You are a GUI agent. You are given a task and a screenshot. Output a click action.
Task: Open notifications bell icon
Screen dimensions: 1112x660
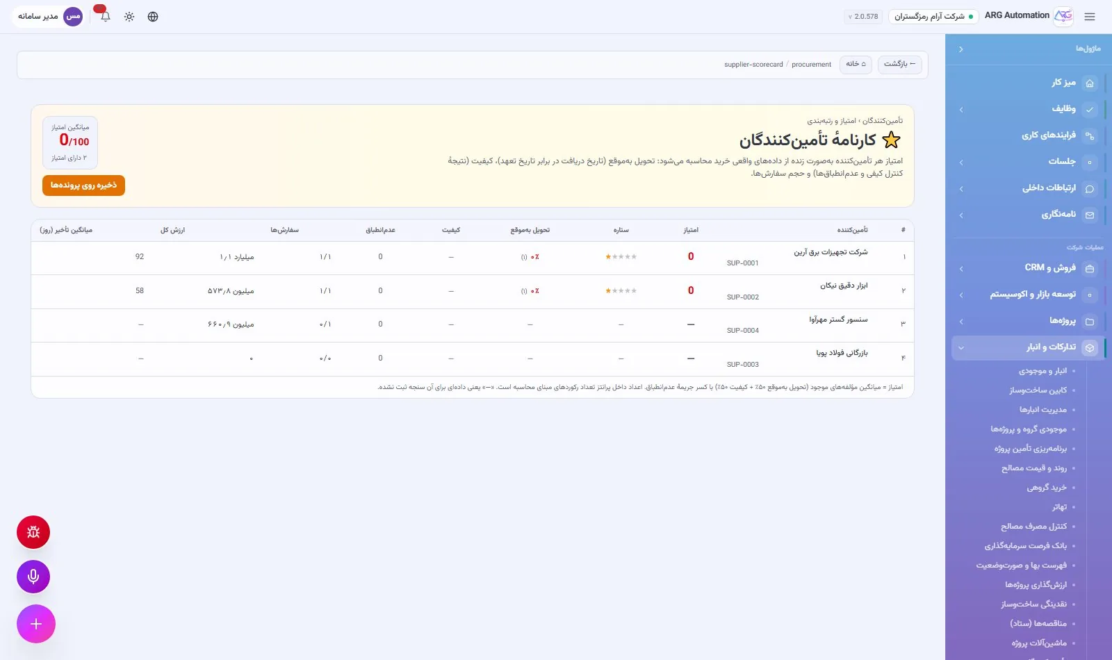(x=106, y=17)
